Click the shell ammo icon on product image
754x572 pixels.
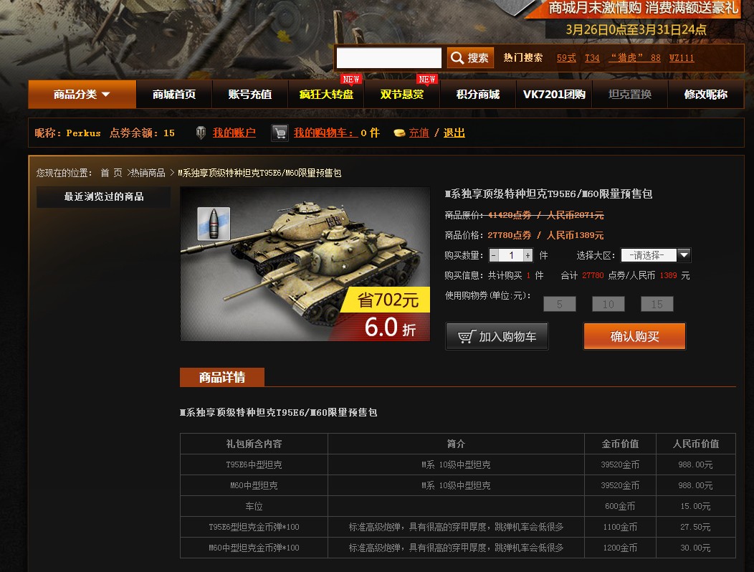[x=214, y=224]
